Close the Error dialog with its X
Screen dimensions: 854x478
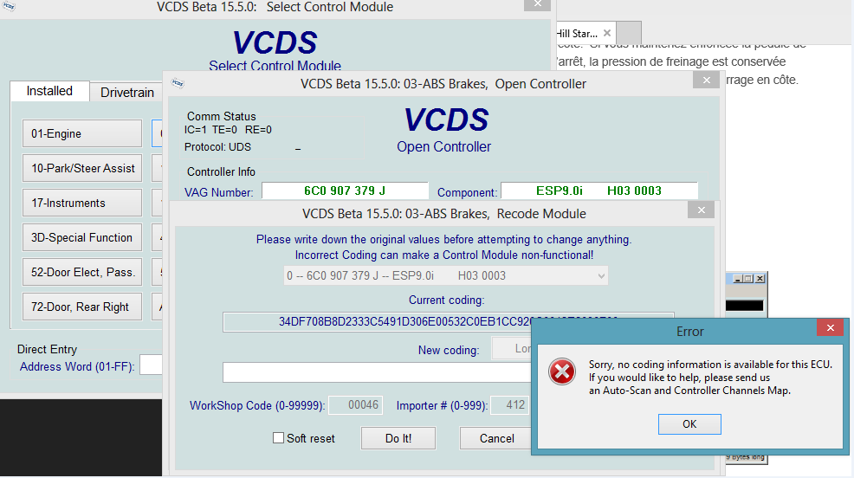(x=830, y=327)
